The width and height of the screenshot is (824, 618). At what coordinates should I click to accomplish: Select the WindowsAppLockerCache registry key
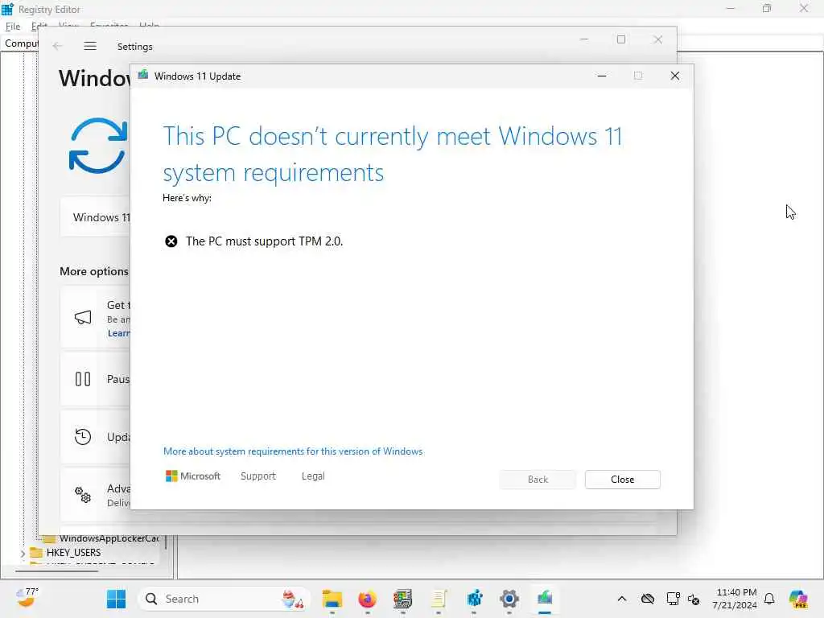(109, 538)
